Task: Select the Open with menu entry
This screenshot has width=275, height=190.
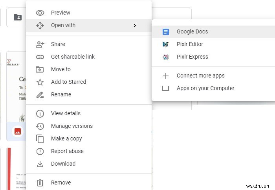Action: pos(89,26)
